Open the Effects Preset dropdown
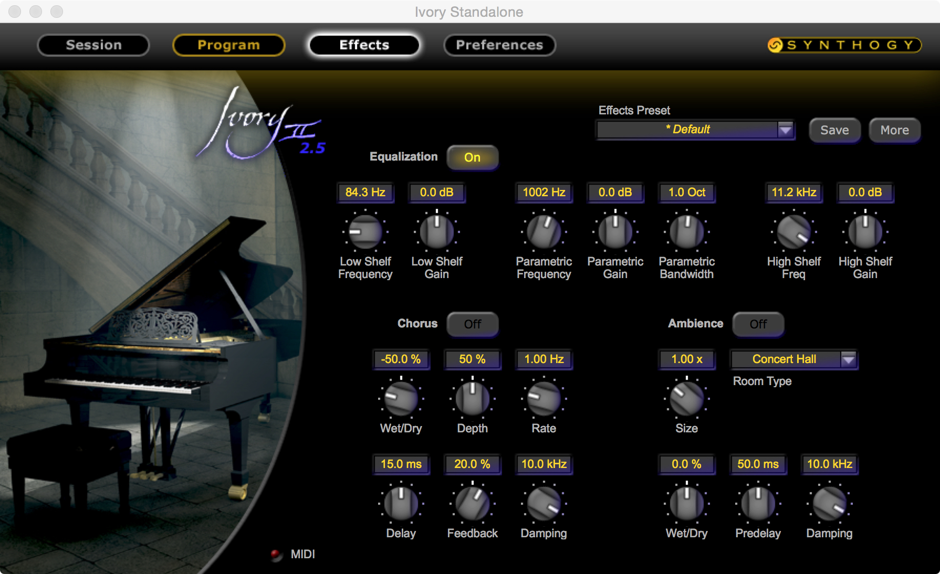This screenshot has width=940, height=574. 785,130
